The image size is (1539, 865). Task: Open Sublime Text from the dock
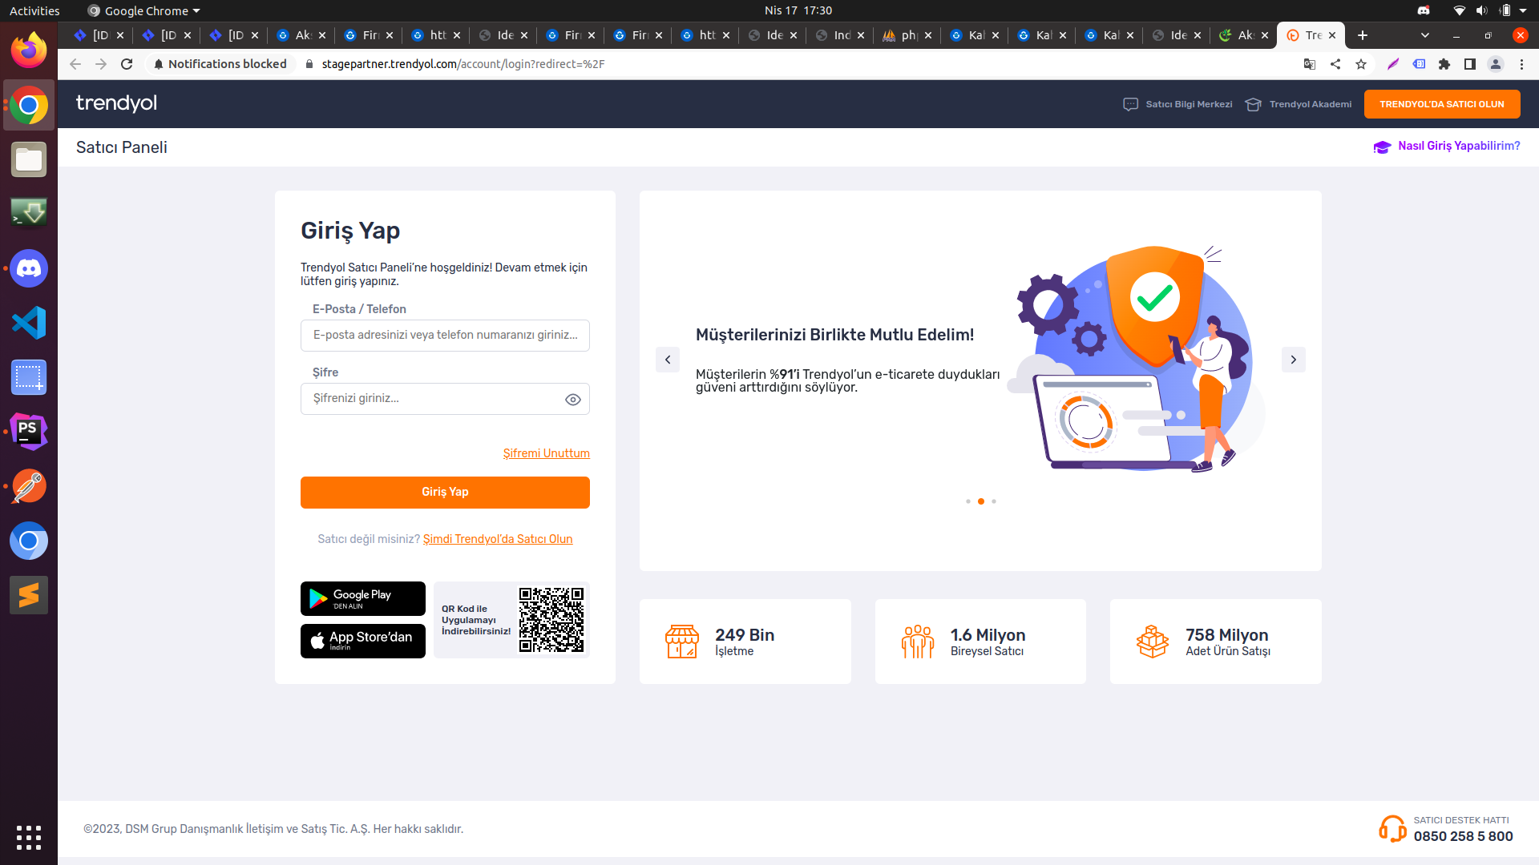tap(29, 595)
